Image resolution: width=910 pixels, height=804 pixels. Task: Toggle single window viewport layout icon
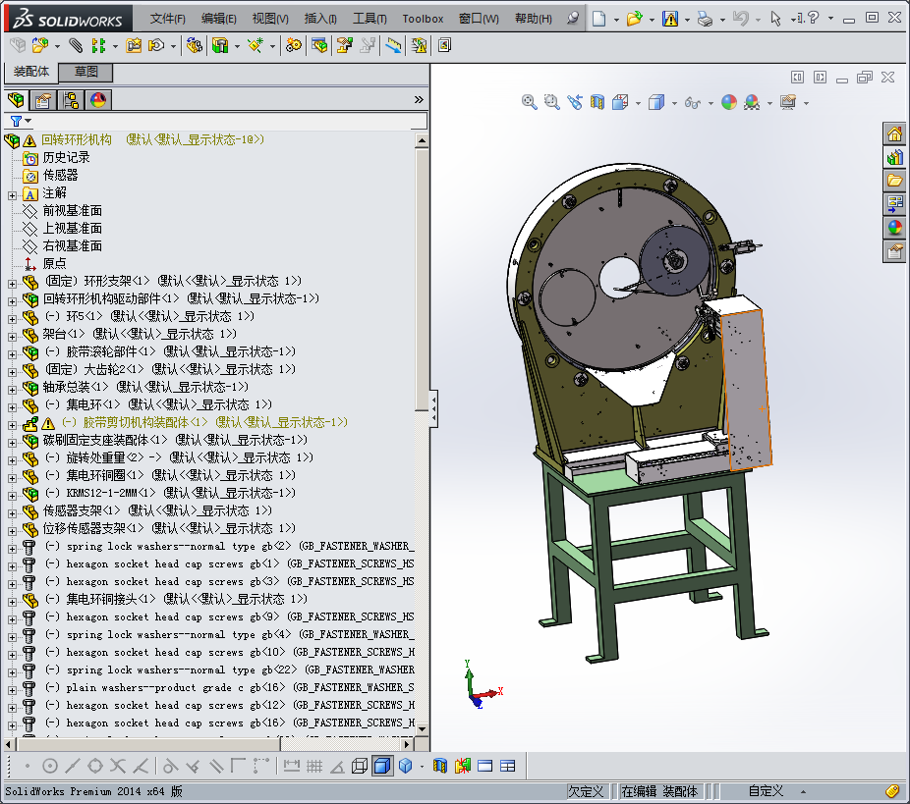485,766
